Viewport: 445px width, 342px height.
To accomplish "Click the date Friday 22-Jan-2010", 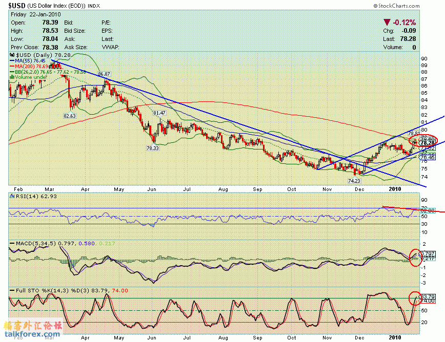I will [36, 14].
